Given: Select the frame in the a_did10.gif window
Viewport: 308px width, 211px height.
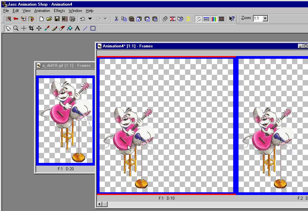Looking at the screenshot, I should pyautogui.click(x=65, y=121).
